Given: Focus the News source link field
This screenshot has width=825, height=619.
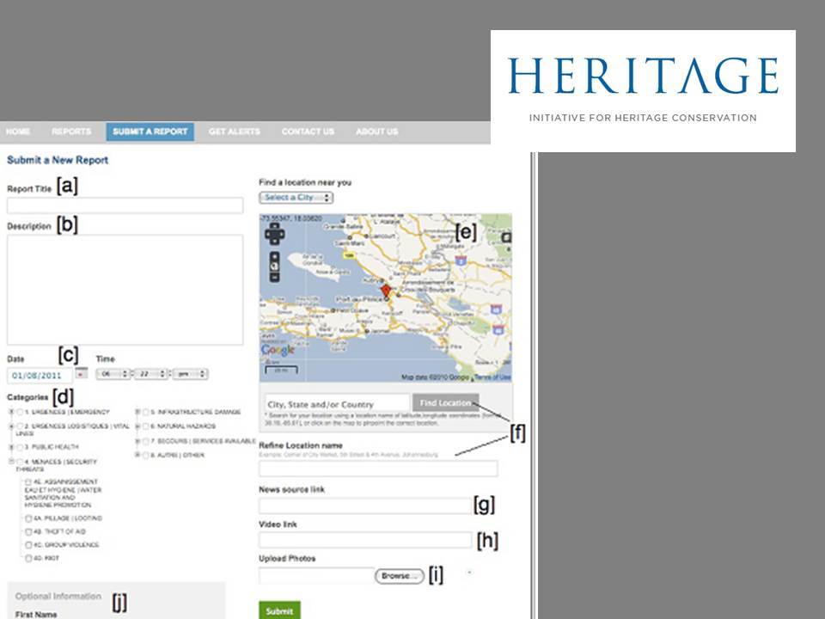Looking at the screenshot, I should 365,506.
